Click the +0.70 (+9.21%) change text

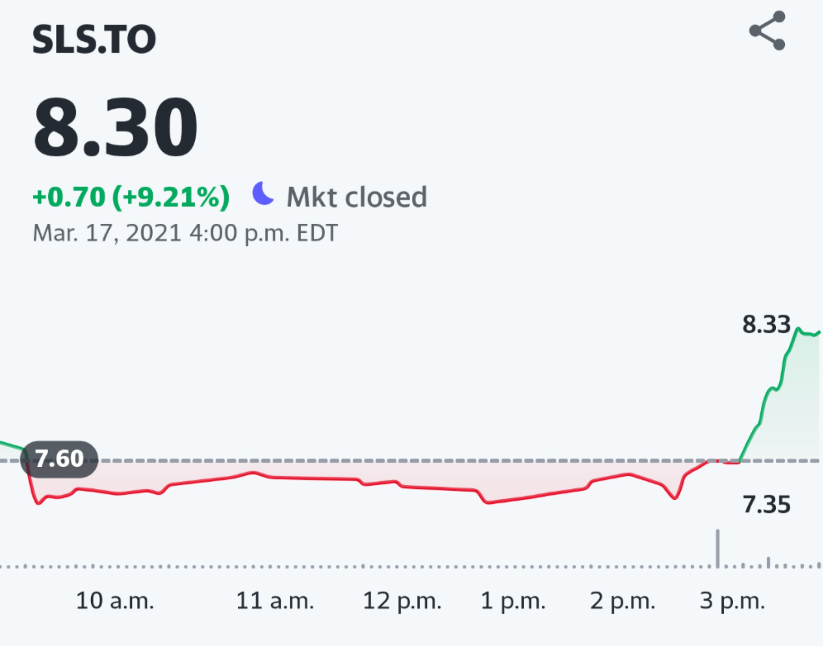tap(131, 197)
